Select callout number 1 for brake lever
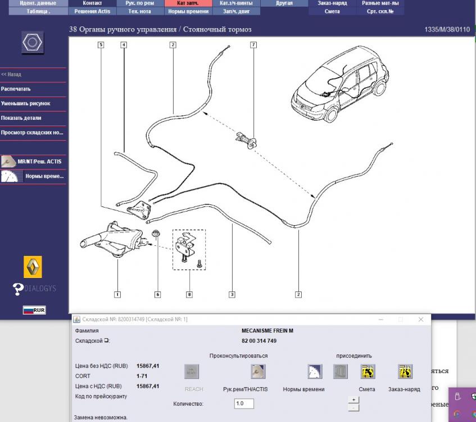 (x=117, y=294)
